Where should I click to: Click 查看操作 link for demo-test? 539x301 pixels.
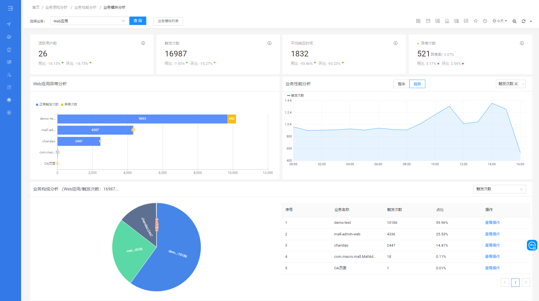(x=492, y=222)
